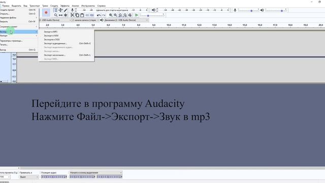The width and height of the screenshot is (325, 183).
Task: Open the Select menu in menu bar
Action: pyautogui.click(x=16, y=6)
